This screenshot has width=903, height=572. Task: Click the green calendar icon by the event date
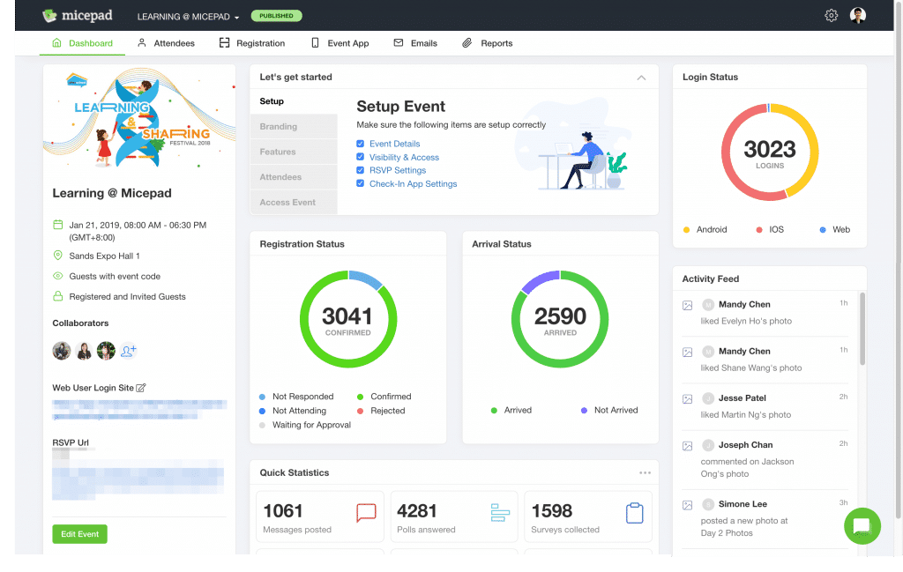pos(56,225)
